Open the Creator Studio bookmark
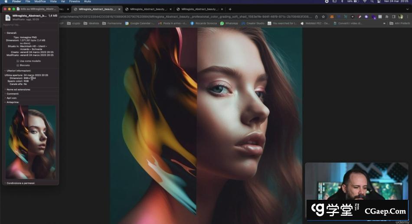 pos(253,23)
